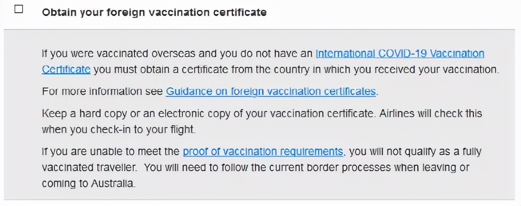Click the 'fully vaccinated traveller' phrase ending
The width and height of the screenshot is (521, 206).
tap(89, 167)
